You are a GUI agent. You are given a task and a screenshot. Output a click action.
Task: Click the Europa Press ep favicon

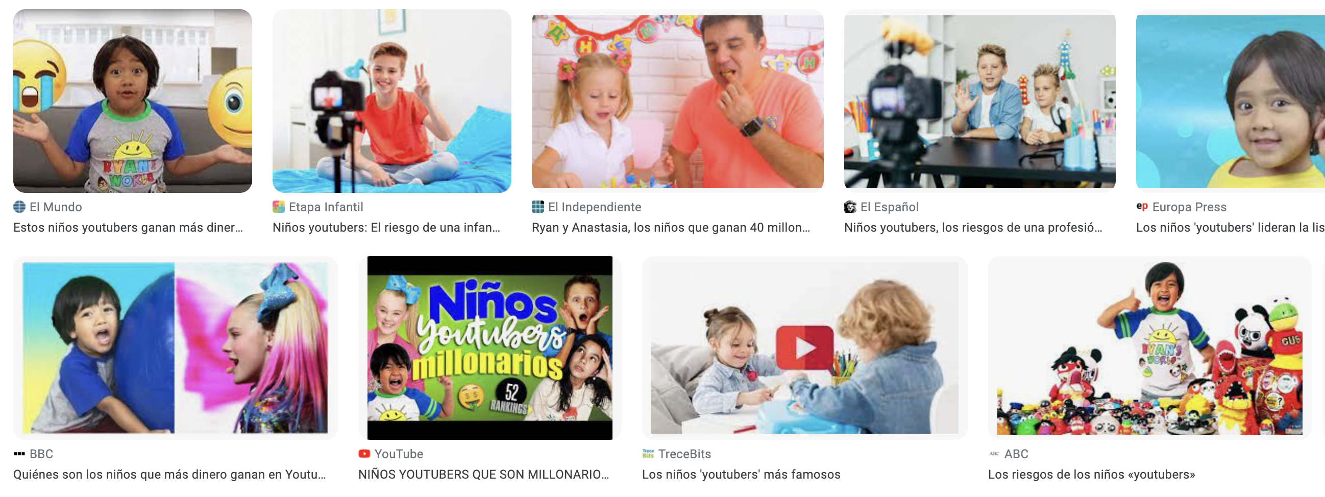[1142, 206]
